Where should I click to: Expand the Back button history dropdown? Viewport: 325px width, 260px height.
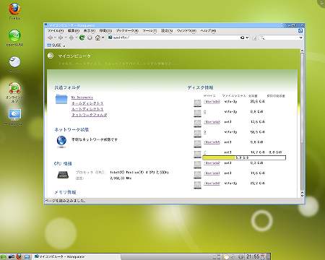55,38
